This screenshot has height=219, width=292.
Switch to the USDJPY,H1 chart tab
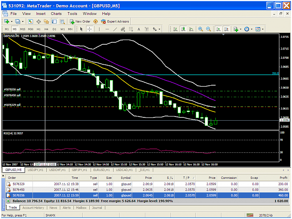click(36, 170)
